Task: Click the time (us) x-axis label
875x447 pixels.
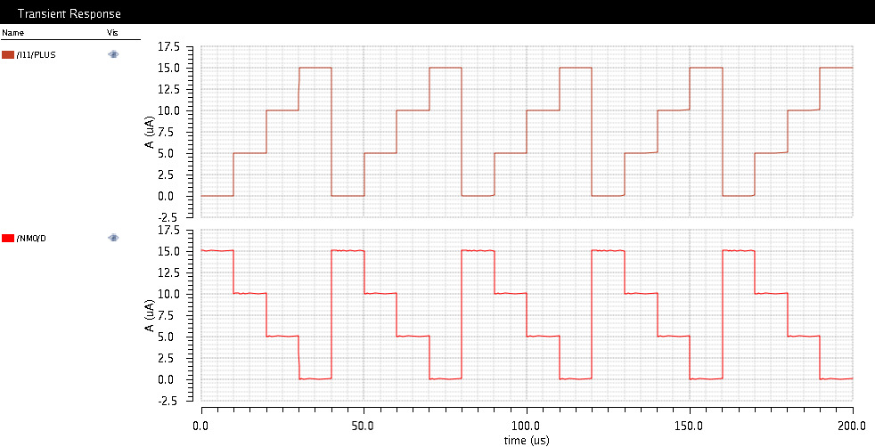Action: pos(527,440)
